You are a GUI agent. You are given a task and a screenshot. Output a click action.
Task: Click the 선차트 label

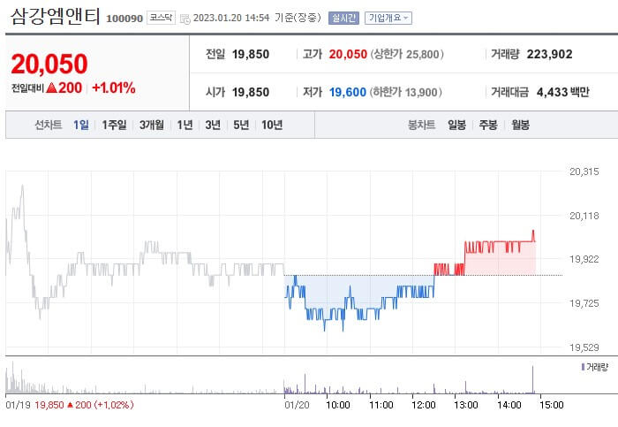coord(49,125)
